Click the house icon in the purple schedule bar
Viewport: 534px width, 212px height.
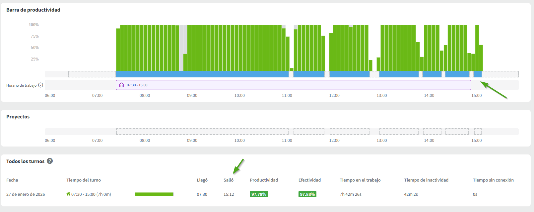[121, 85]
